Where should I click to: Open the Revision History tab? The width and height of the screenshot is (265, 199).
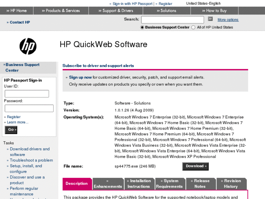(231, 184)
